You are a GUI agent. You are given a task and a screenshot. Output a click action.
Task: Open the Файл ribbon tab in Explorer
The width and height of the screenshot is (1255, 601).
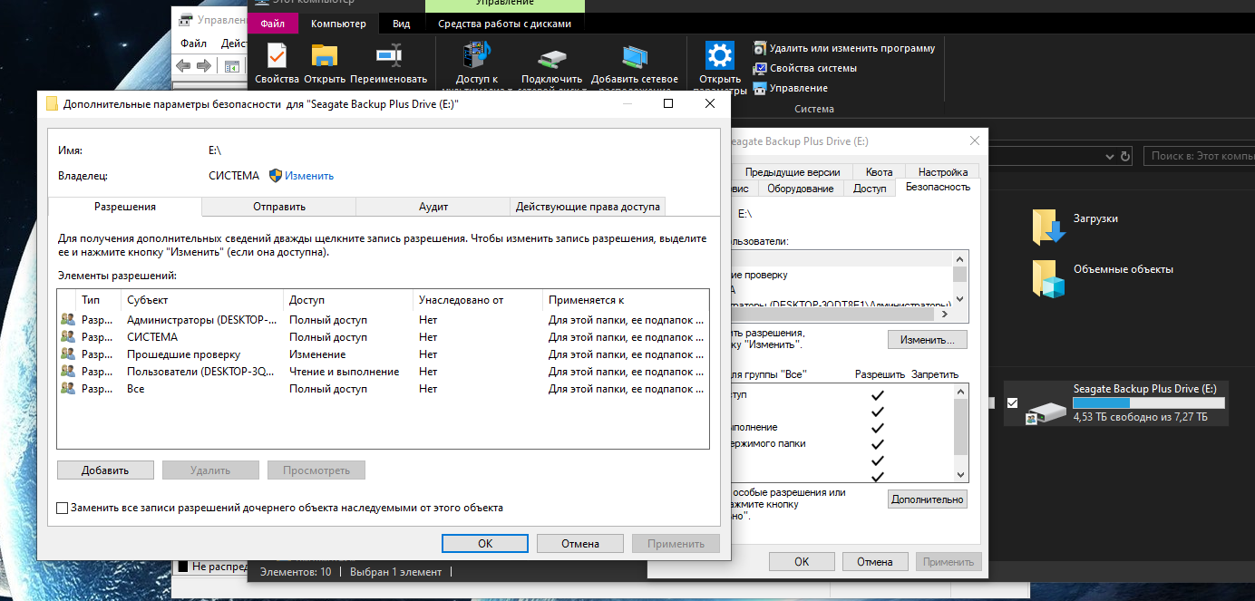click(x=273, y=24)
